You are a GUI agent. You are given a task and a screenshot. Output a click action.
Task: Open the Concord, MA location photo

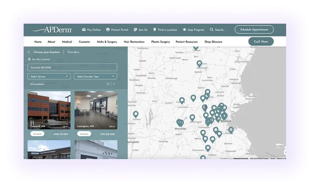point(49,110)
